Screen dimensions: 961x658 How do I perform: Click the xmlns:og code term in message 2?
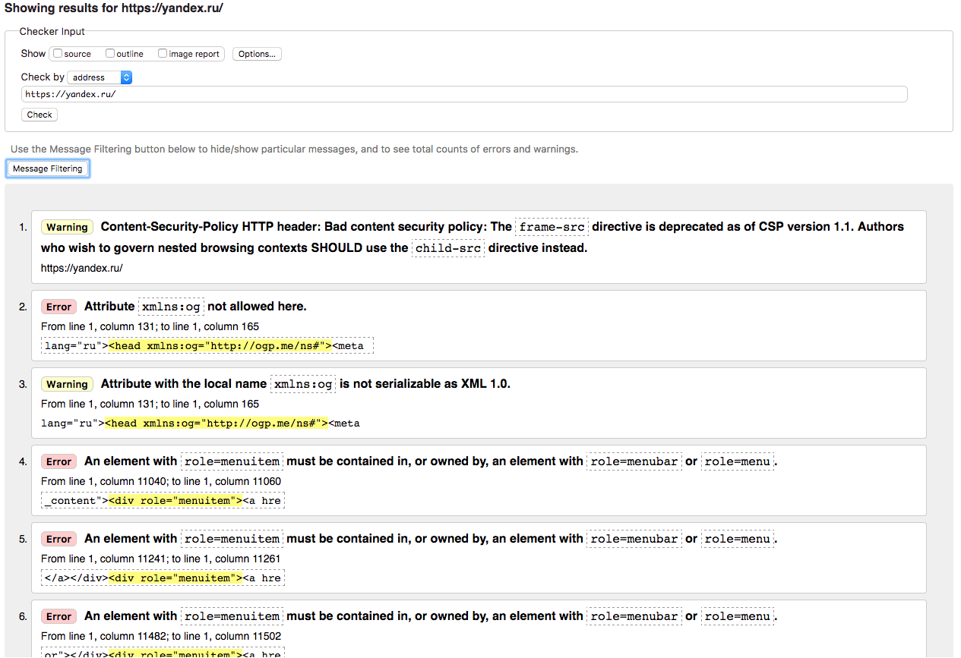pyautogui.click(x=171, y=307)
